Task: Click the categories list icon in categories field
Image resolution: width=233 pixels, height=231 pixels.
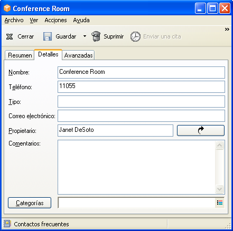Action: [x=220, y=203]
